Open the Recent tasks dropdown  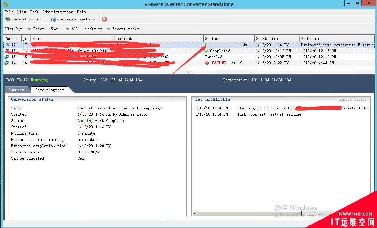(x=123, y=29)
